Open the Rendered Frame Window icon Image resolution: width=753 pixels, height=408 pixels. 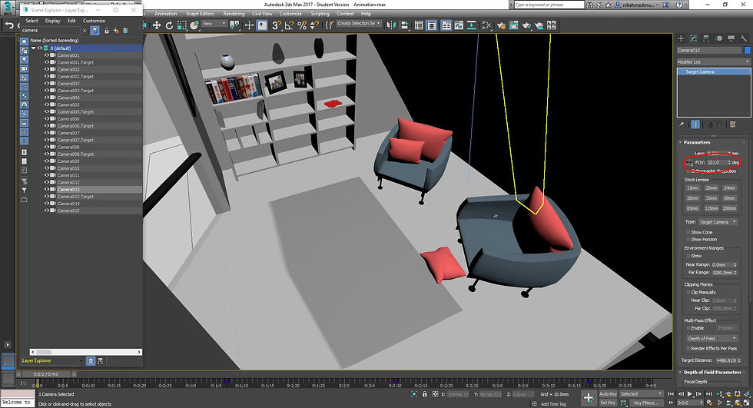tap(514, 25)
